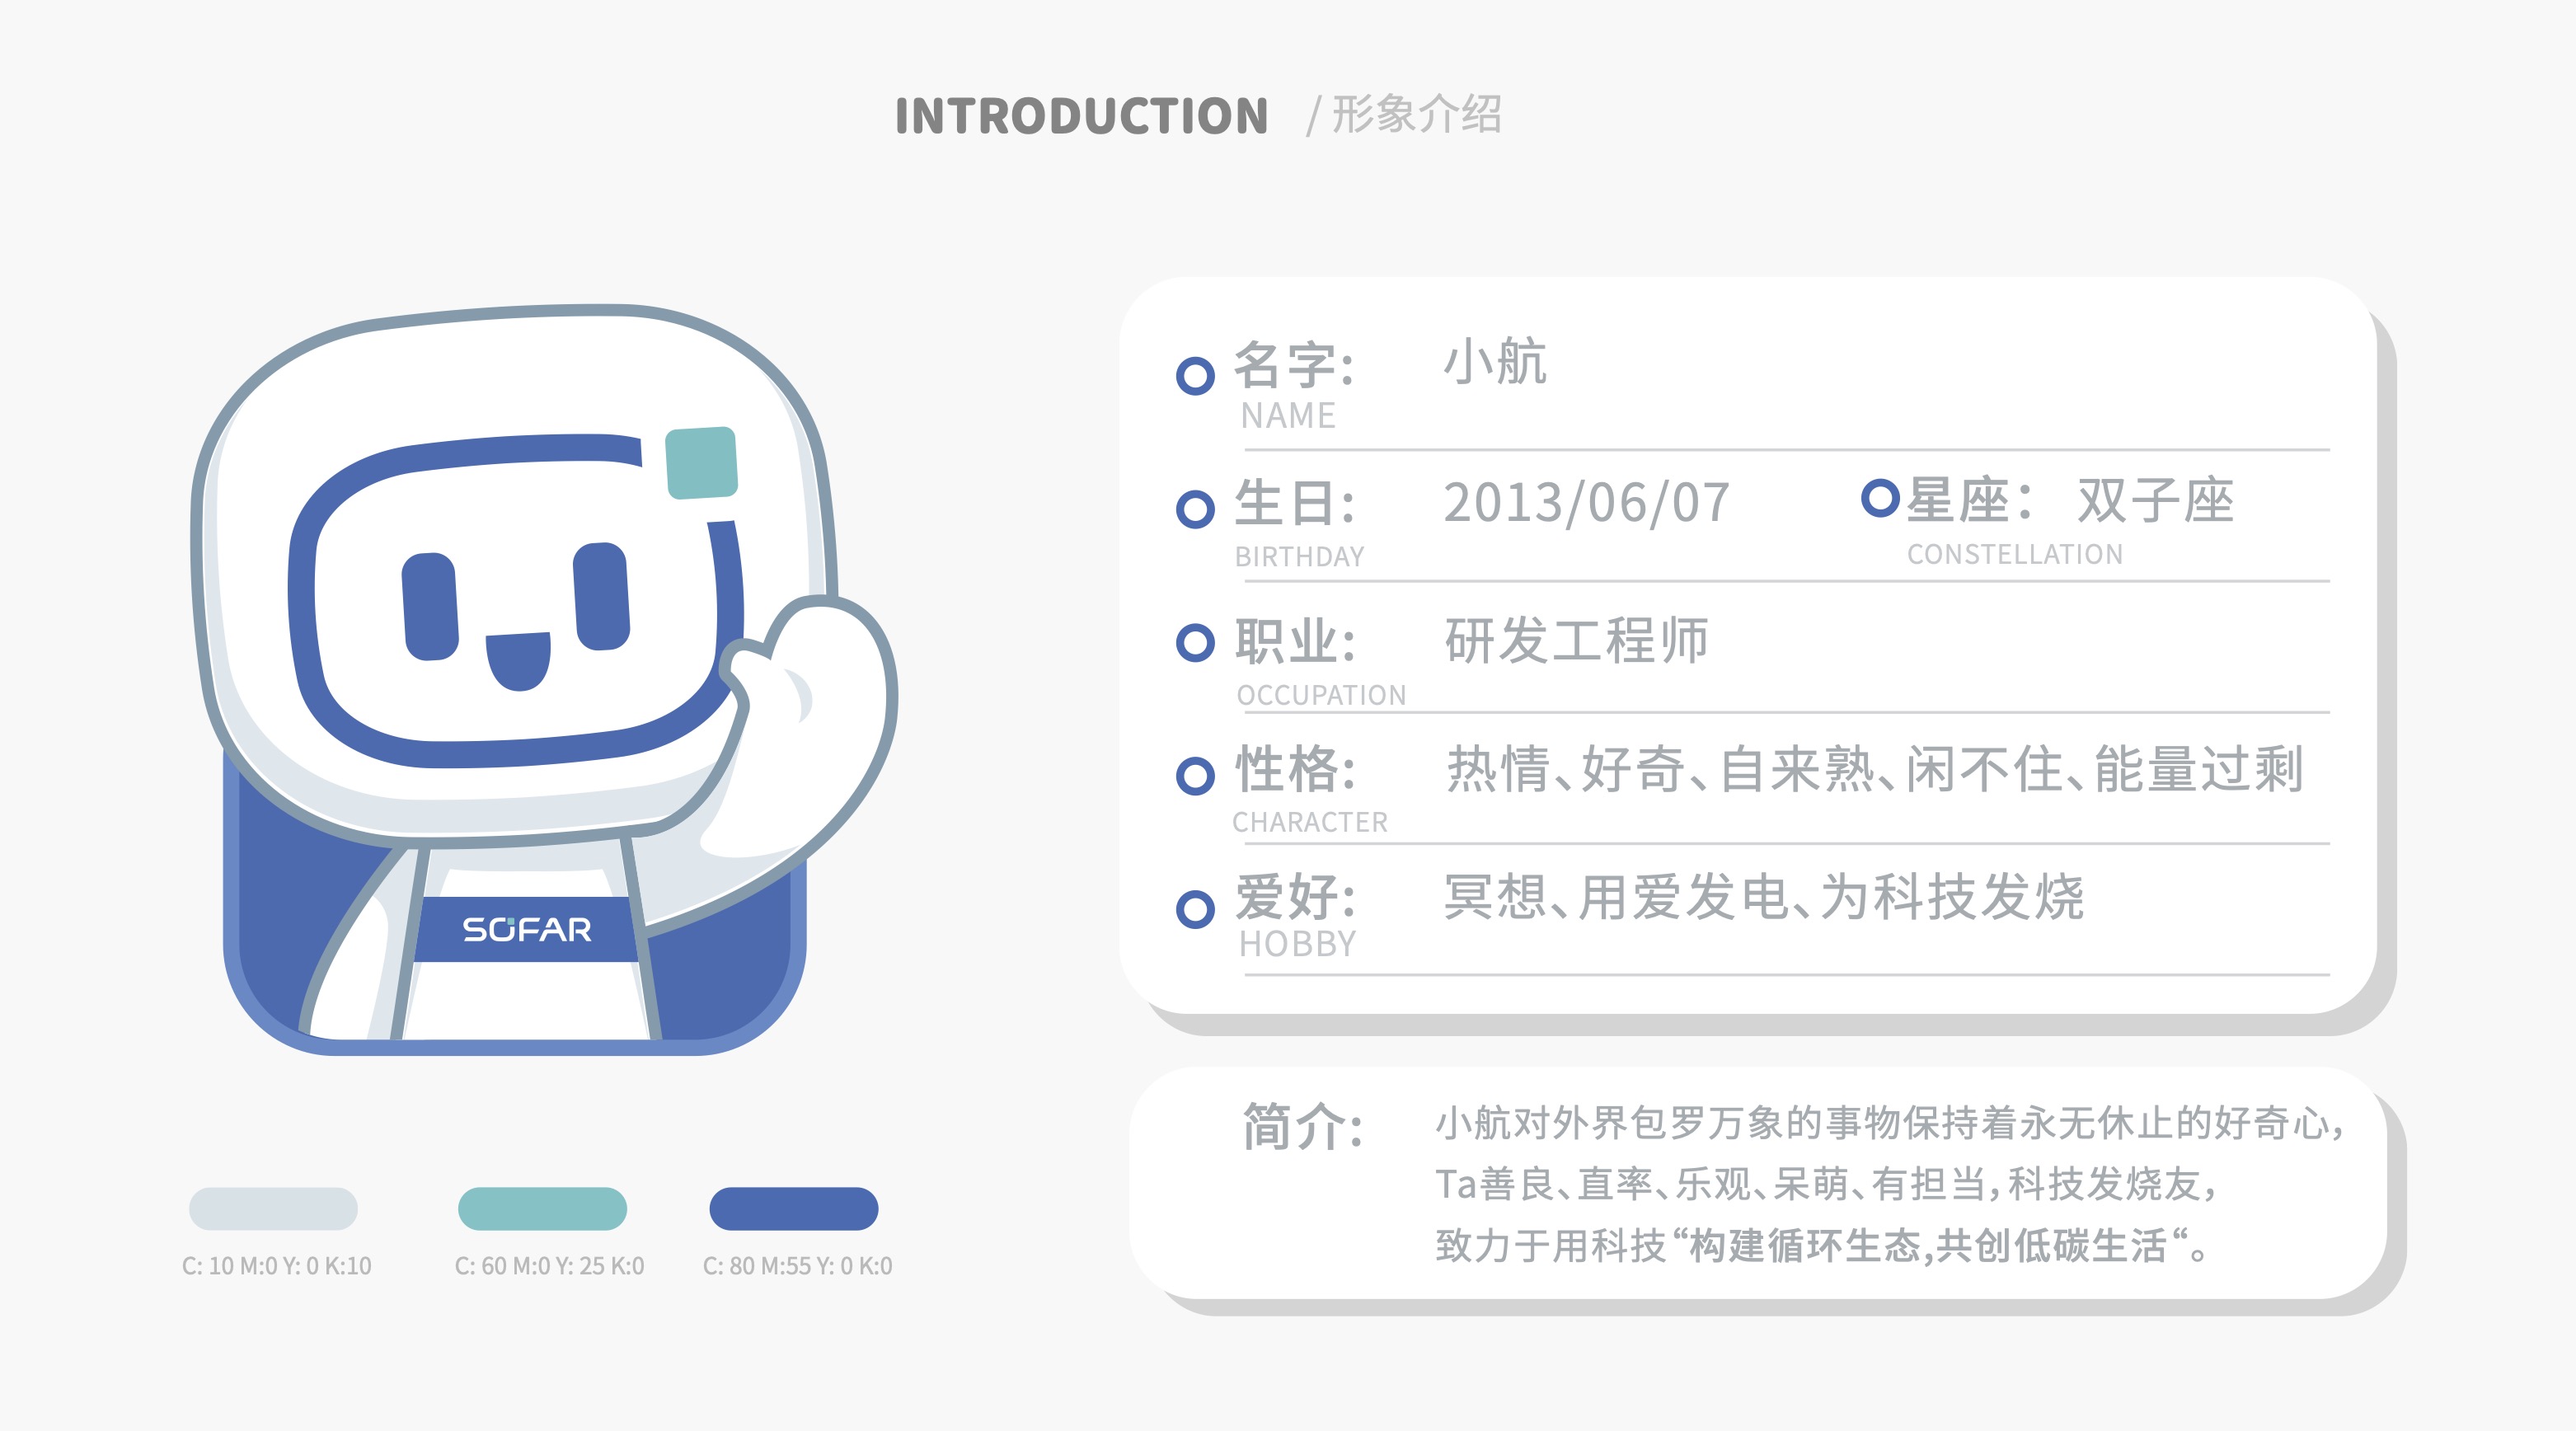Image resolution: width=2576 pixels, height=1431 pixels.
Task: Click the robot's left eye
Action: 430,606
